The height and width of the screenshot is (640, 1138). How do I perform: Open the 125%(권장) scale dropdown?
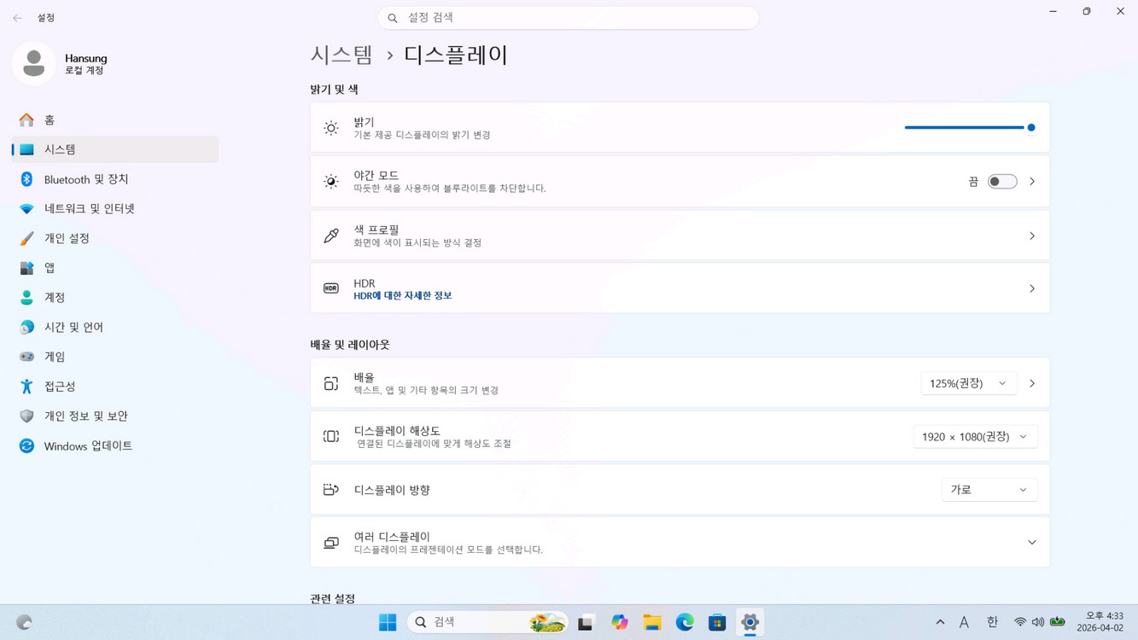click(x=968, y=382)
